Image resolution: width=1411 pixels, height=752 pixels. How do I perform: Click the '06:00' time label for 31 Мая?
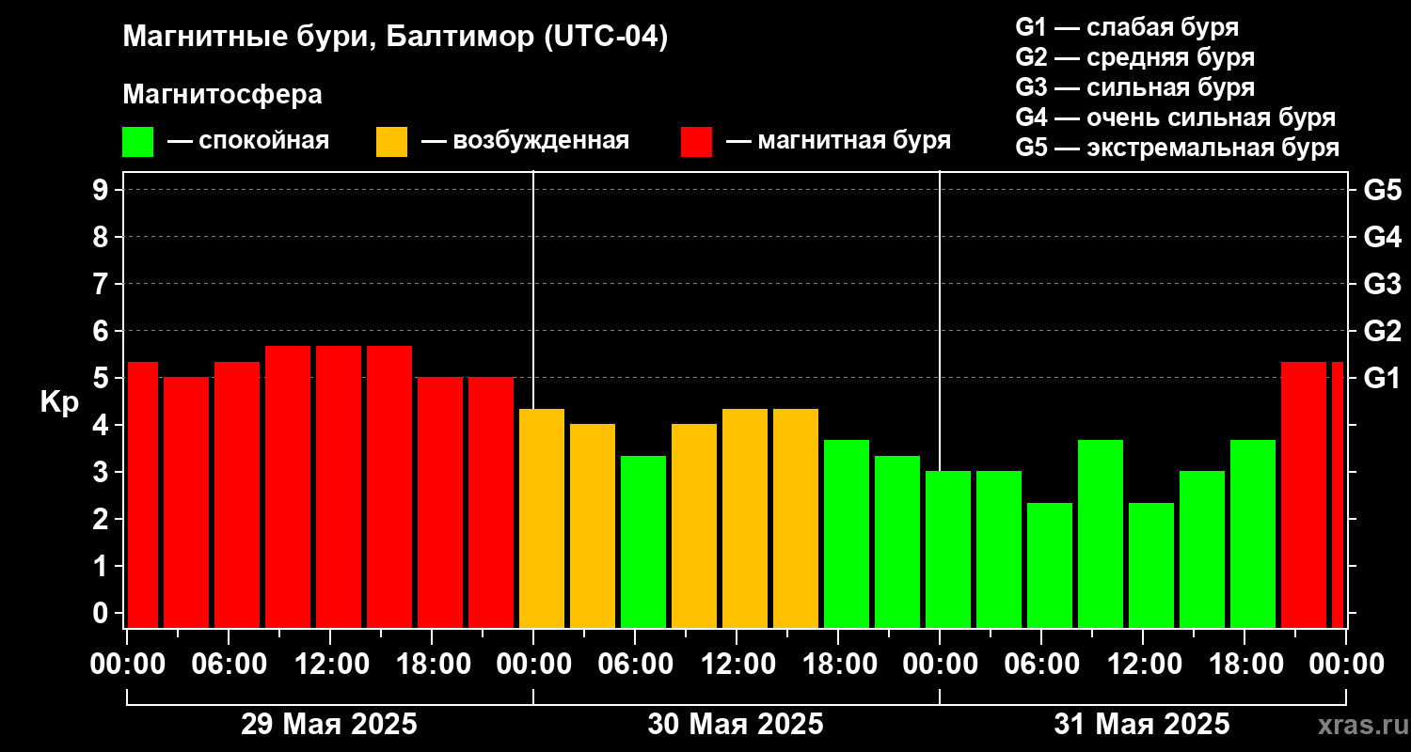click(x=1041, y=665)
